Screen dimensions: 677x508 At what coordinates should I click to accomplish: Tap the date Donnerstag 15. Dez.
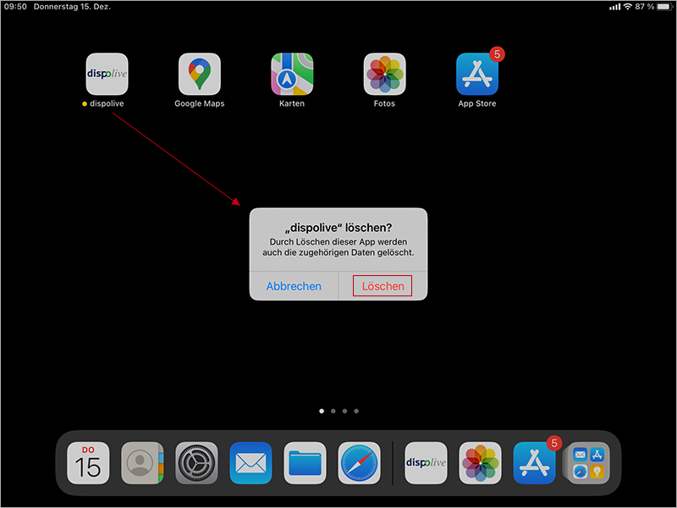[72, 7]
